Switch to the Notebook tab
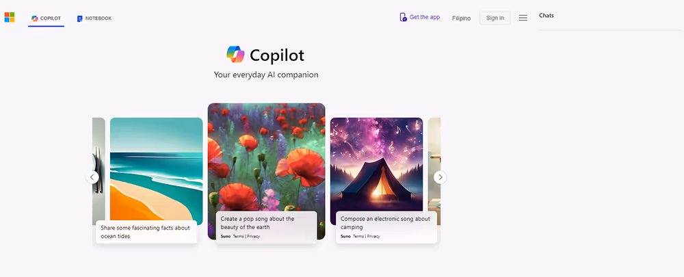Viewport: 684px width, 277px height. click(94, 18)
